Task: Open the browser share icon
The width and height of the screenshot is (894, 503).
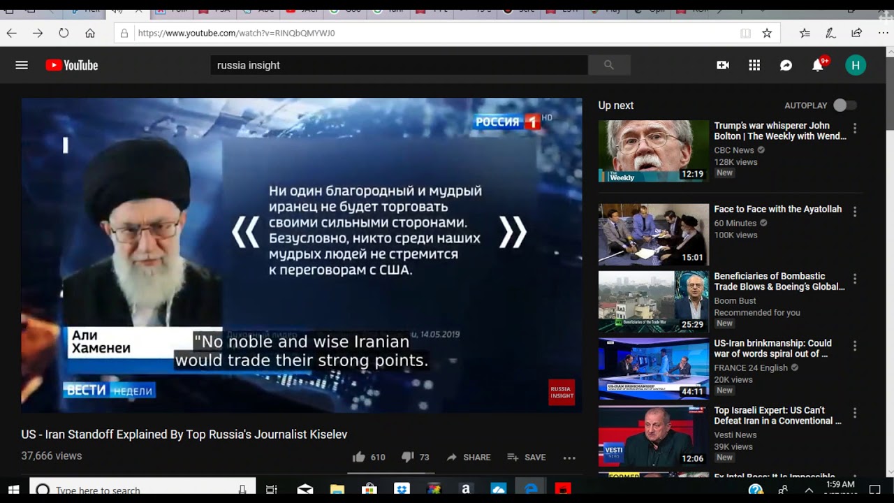Action: click(x=857, y=33)
